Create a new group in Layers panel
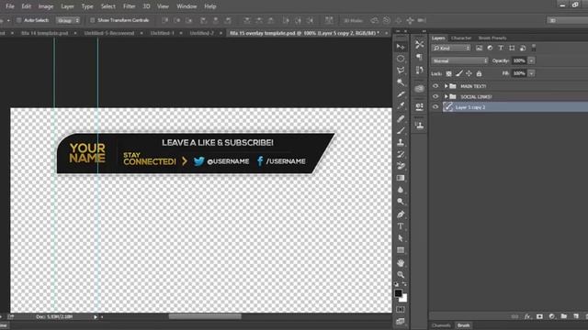Screen dimensions: 588x330 [563, 316]
